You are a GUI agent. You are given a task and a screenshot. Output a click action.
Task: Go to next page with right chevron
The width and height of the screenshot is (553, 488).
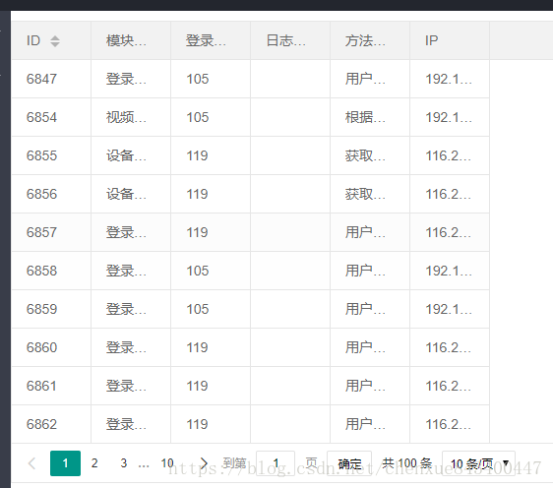coord(204,463)
